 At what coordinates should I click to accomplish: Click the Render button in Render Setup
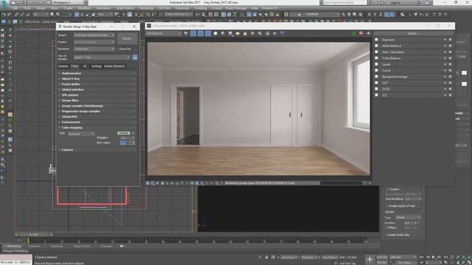click(127, 38)
